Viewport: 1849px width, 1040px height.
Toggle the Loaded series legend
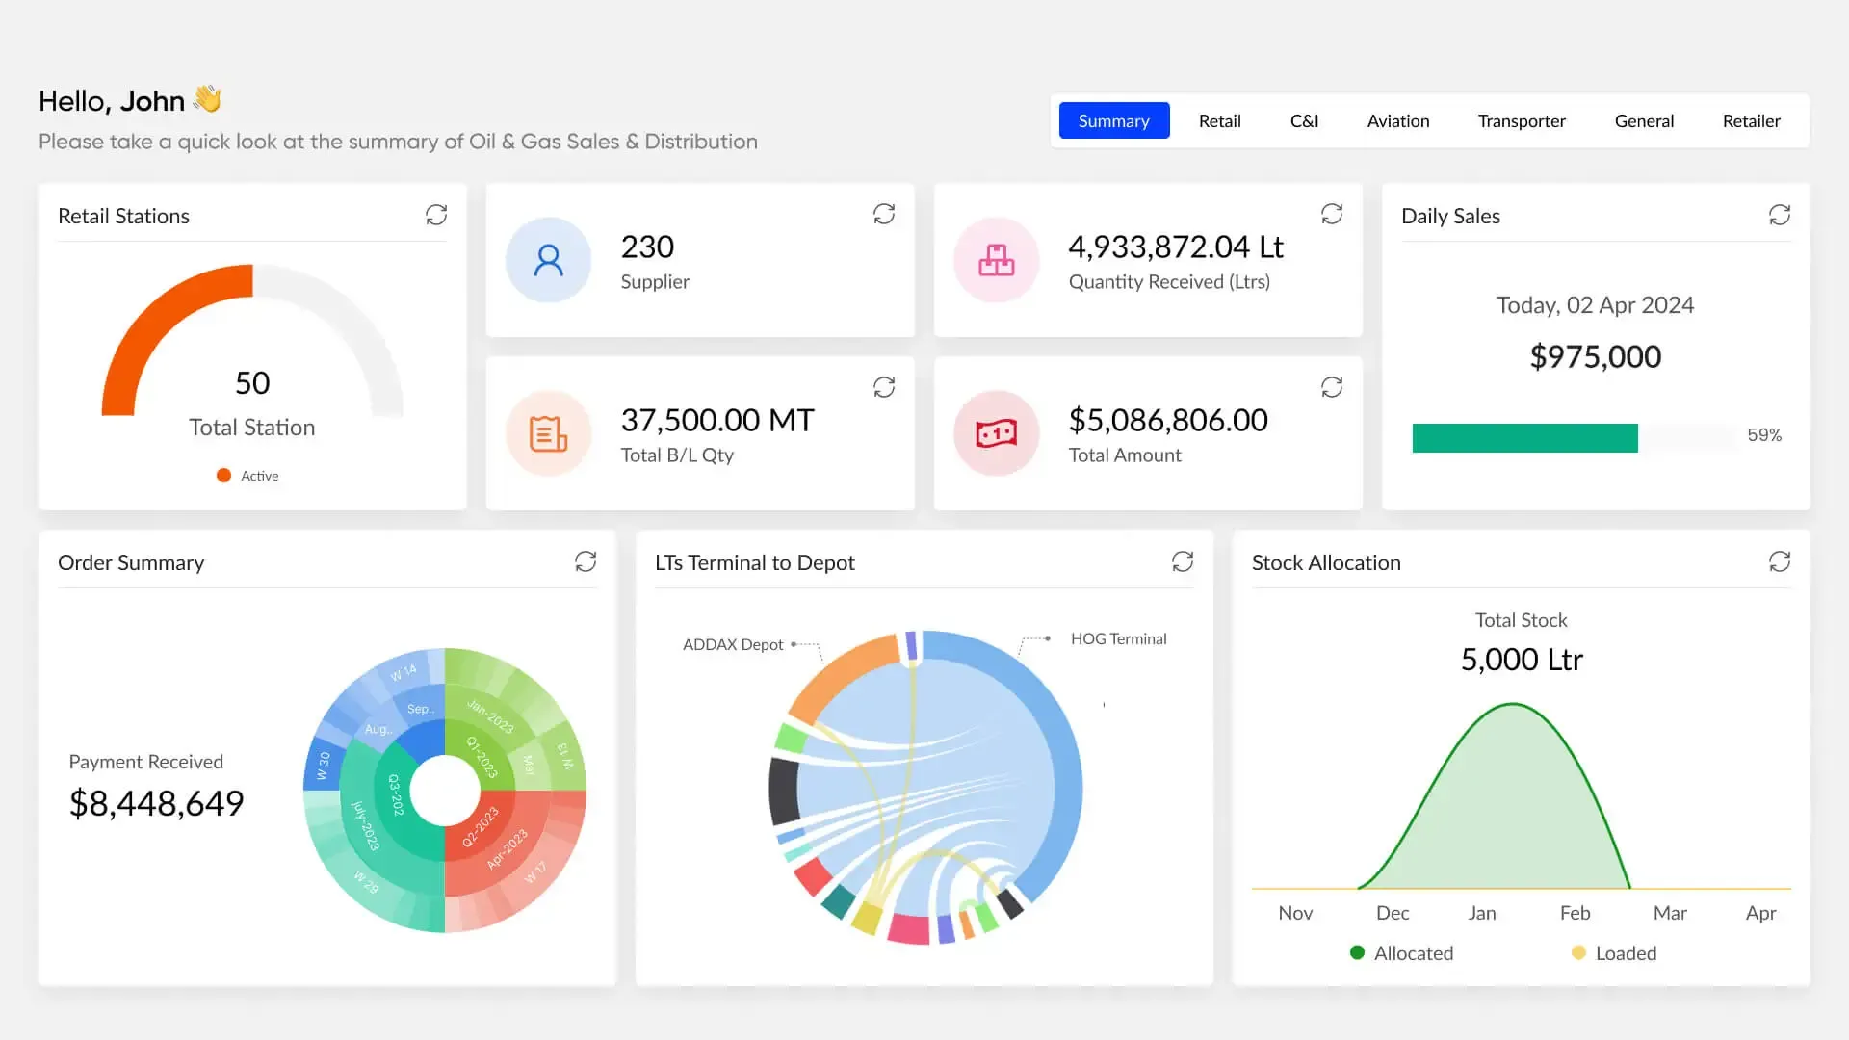tap(1614, 953)
